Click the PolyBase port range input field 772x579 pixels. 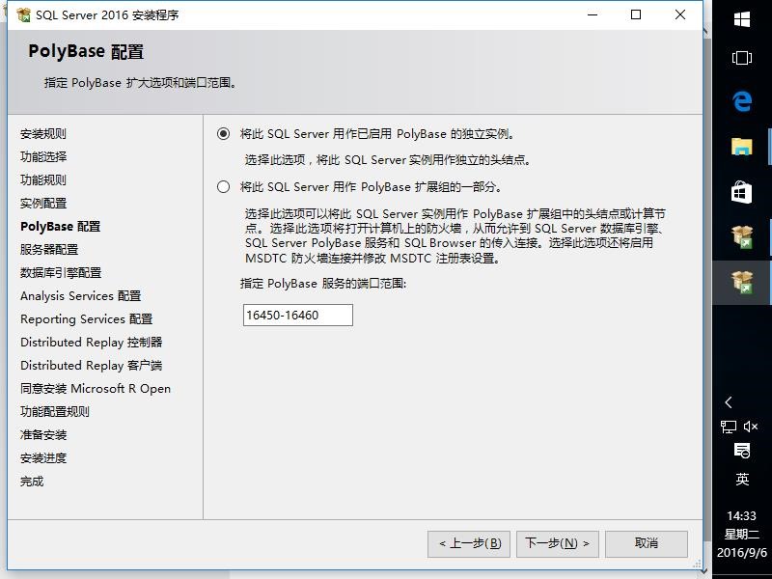click(297, 316)
